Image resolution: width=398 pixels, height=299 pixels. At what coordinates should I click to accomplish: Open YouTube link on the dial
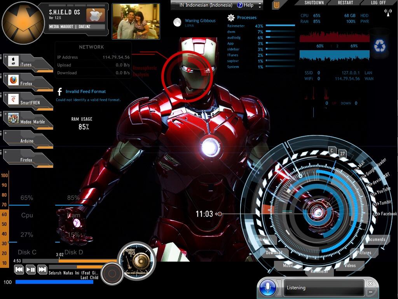pyautogui.click(x=383, y=191)
